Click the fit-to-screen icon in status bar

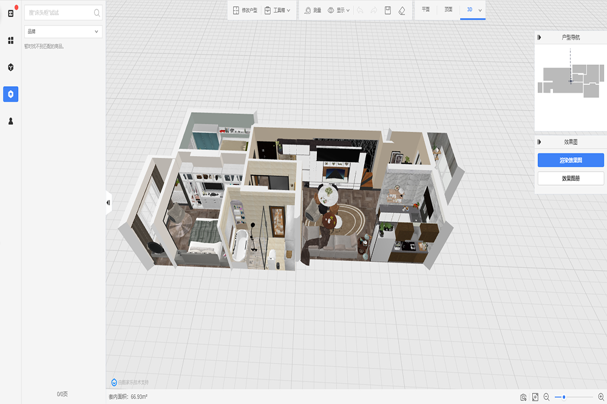pyautogui.click(x=535, y=397)
